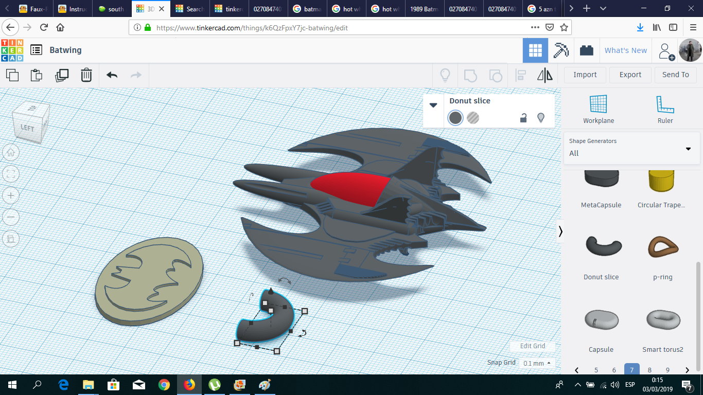Show hidden system tray icons
Viewport: 703px width, 395px height.
(577, 385)
